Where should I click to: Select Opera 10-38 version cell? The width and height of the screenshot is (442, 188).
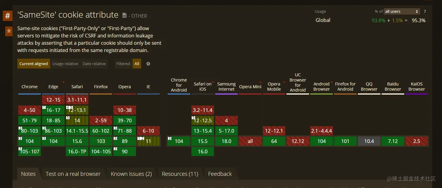(125, 110)
